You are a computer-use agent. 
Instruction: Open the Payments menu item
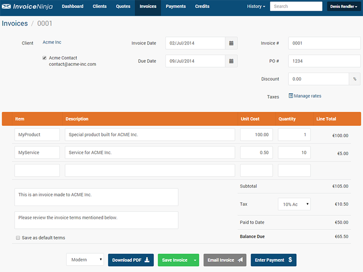pyautogui.click(x=175, y=7)
